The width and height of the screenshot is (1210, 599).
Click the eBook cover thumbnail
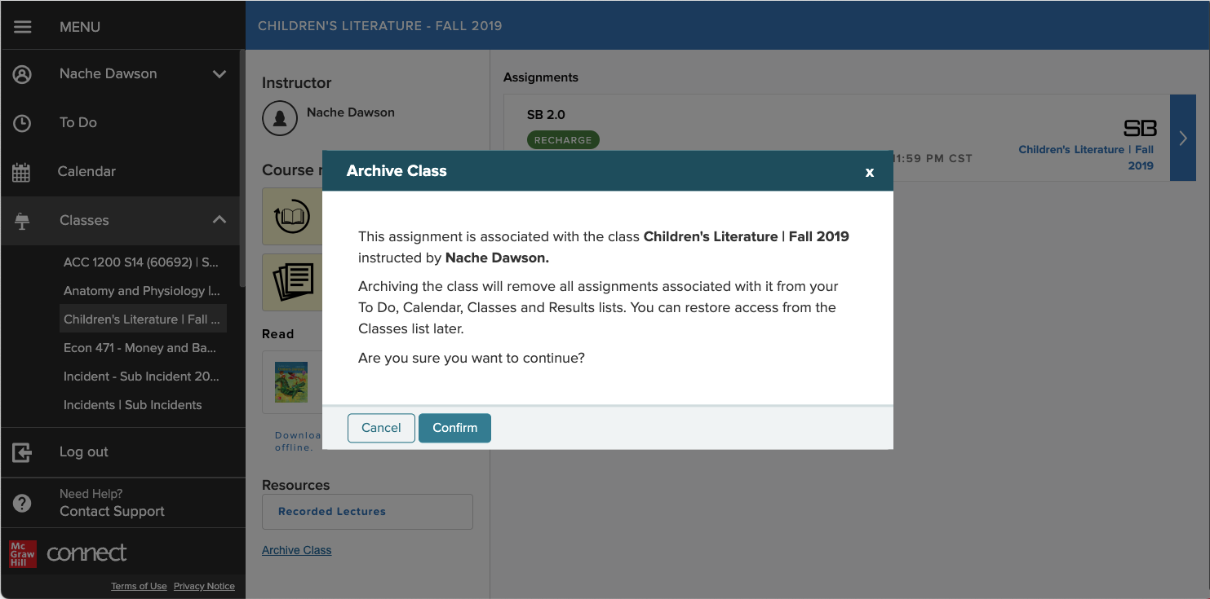(291, 381)
